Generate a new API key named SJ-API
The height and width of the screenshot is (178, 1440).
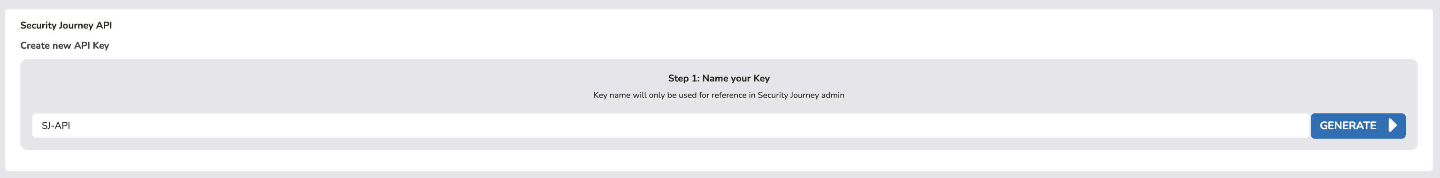coord(1358,126)
